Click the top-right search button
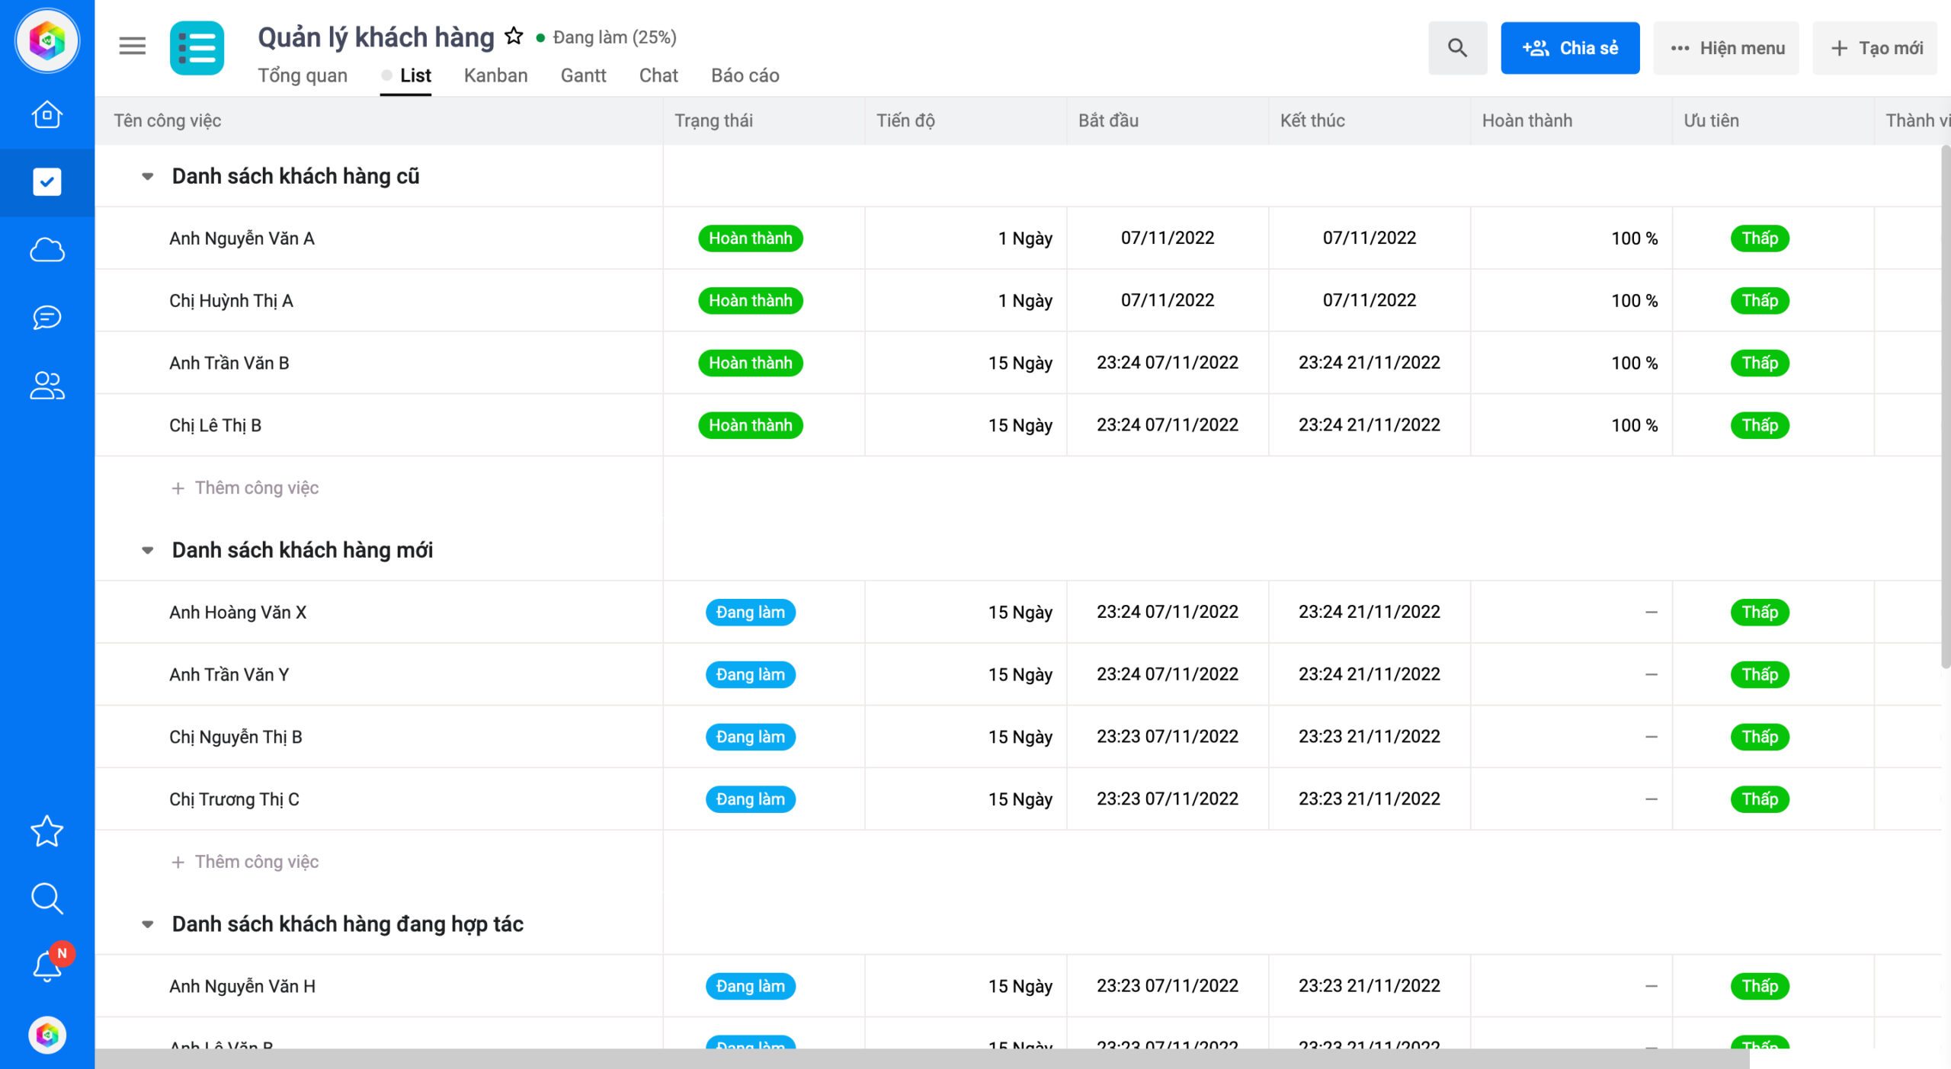 [x=1457, y=48]
